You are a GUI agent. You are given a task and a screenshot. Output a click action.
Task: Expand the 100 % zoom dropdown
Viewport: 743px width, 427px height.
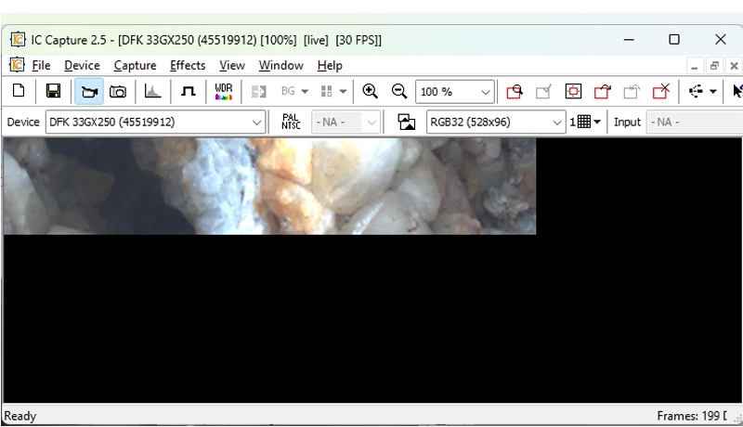[485, 92]
